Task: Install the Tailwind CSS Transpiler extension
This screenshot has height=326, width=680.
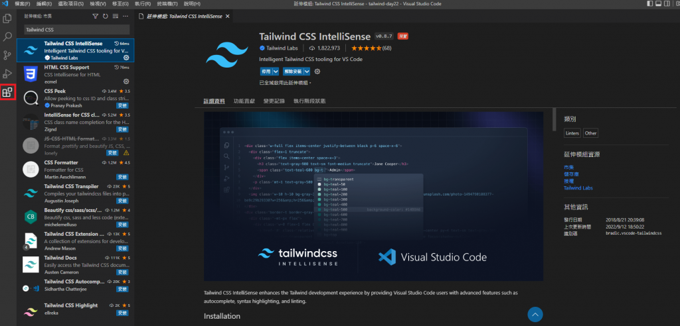Action: pyautogui.click(x=122, y=201)
